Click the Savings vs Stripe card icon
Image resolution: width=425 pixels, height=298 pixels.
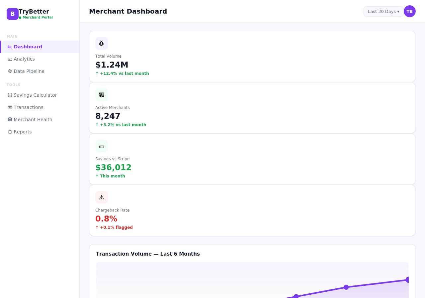(102, 146)
